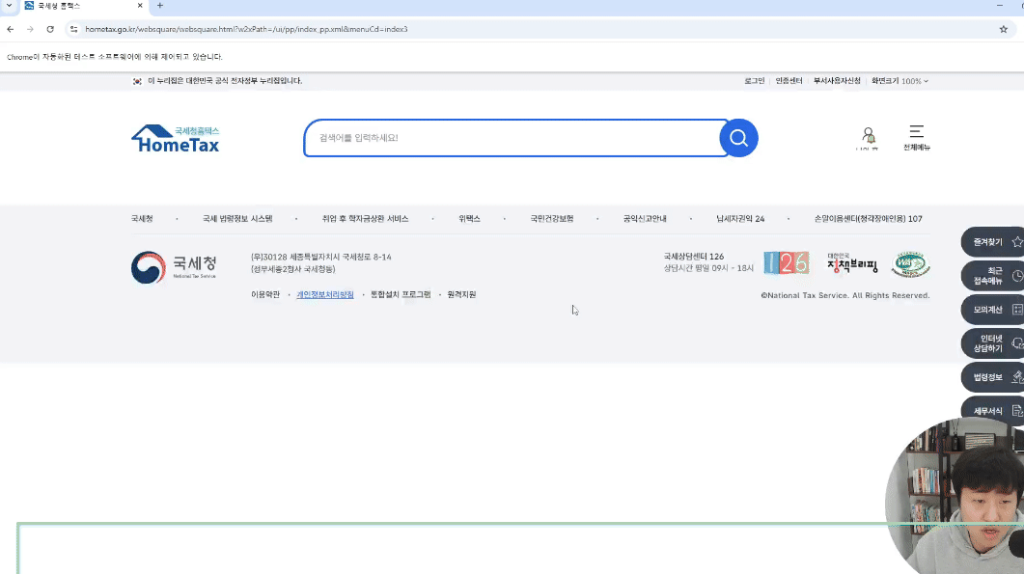Click the 부서사용자신청 link
The height and width of the screenshot is (574, 1024).
(837, 81)
